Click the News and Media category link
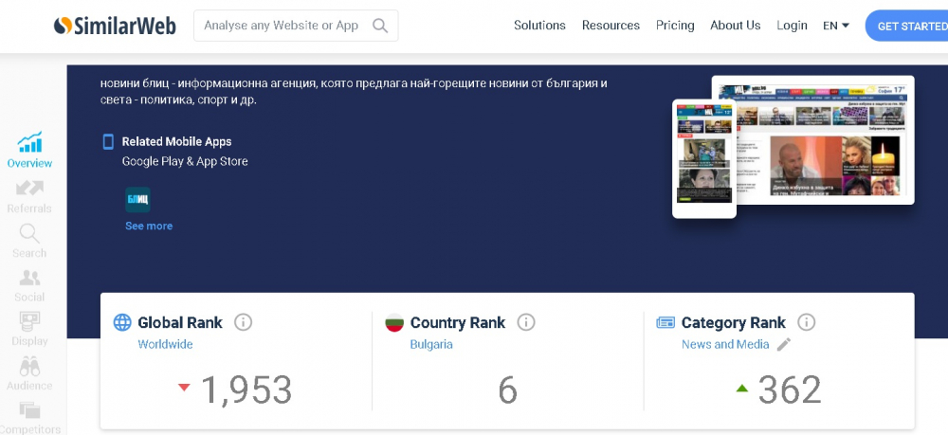948x435 pixels. 725,344
